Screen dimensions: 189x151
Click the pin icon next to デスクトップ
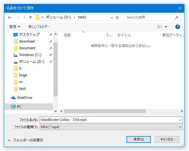click(x=51, y=35)
